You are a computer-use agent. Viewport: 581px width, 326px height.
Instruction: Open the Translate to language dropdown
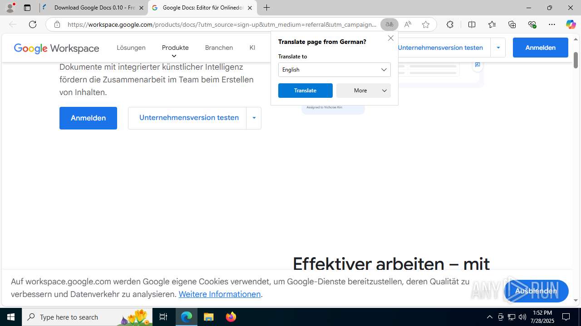pos(335,70)
